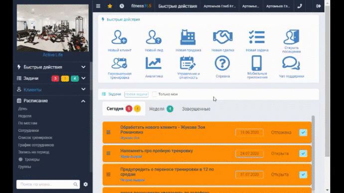Click settings gear next to menu search
344x193 pixels.
tap(86, 184)
